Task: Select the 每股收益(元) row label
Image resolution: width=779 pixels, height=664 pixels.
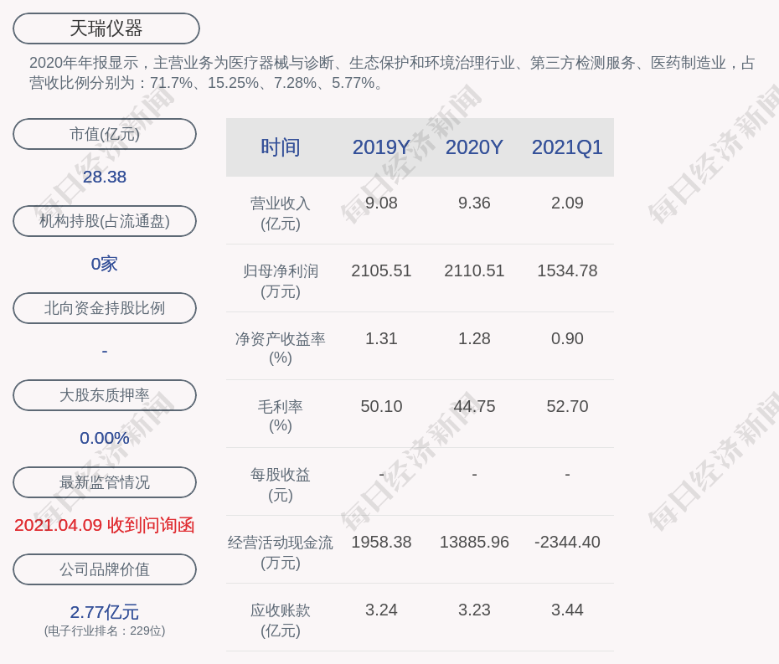Action: pyautogui.click(x=281, y=485)
